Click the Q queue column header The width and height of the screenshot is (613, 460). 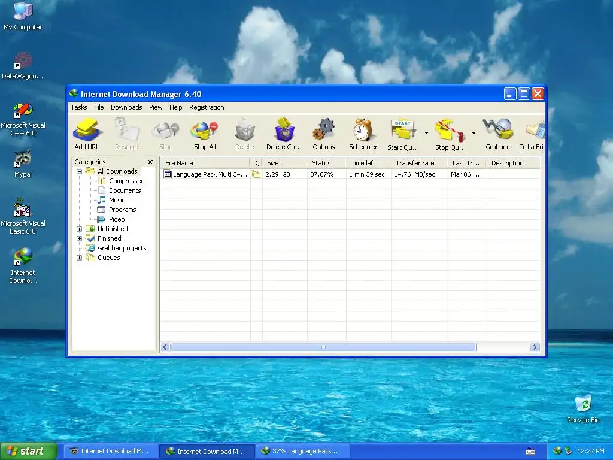pos(256,163)
